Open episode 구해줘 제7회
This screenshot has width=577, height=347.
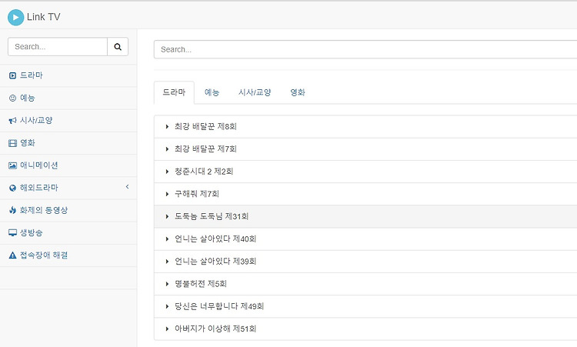point(197,194)
